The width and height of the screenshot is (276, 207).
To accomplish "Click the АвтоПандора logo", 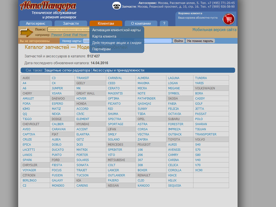I will 48,6.
